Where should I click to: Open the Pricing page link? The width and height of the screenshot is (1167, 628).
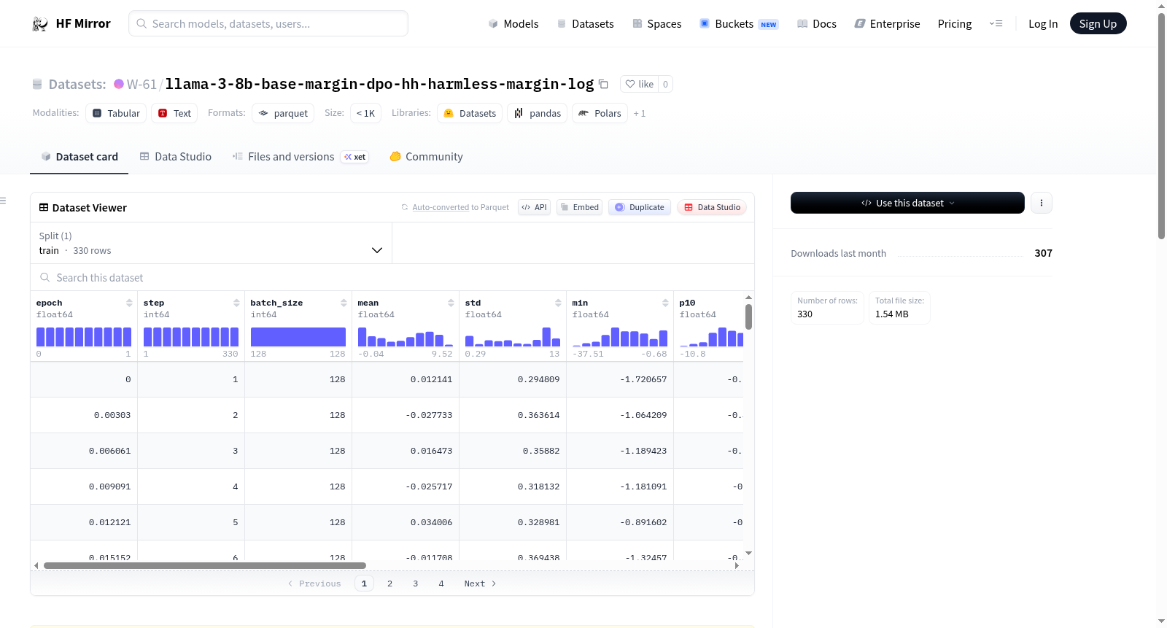point(955,24)
